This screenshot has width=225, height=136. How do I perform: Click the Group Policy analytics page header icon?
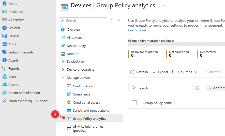[x=64, y=7]
